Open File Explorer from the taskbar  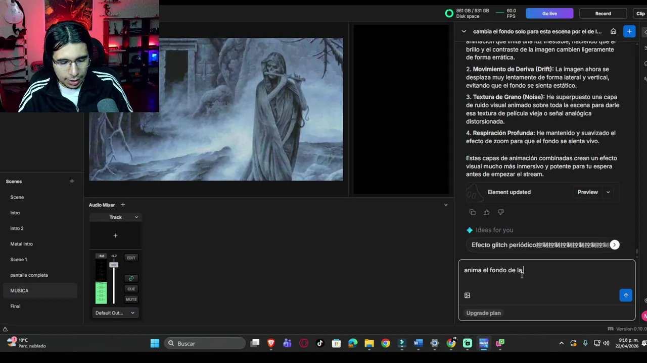[369, 343]
